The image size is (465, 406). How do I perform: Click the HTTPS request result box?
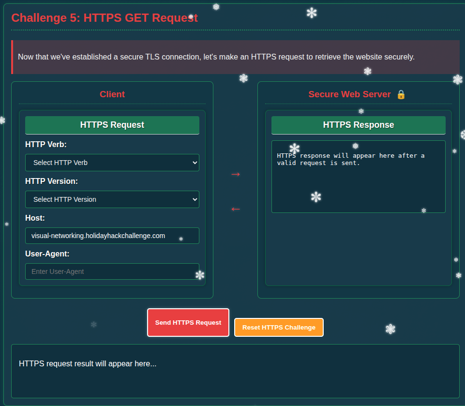(235, 371)
